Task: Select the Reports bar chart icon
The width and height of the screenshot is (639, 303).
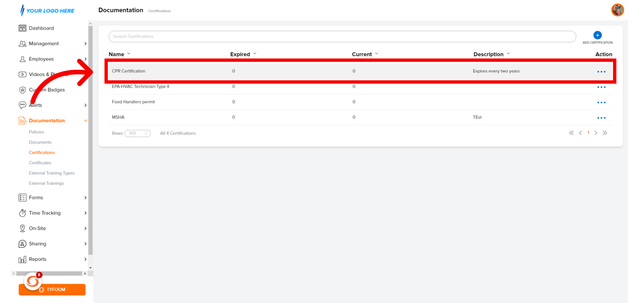Action: [22, 259]
